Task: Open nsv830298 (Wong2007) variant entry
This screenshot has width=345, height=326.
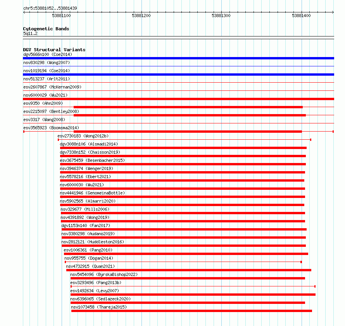Action: pyautogui.click(x=47, y=62)
